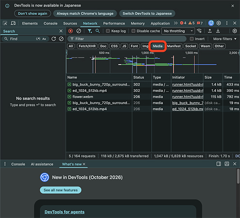Select the flower.webm request row
The image size is (240, 218).
tap(153, 97)
